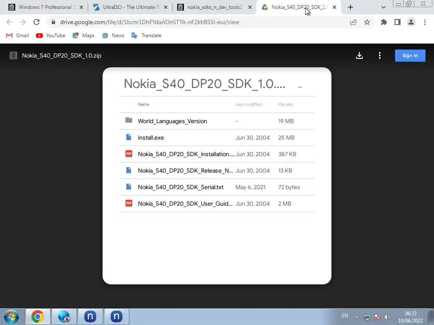Open Windows Start menu

point(11,317)
